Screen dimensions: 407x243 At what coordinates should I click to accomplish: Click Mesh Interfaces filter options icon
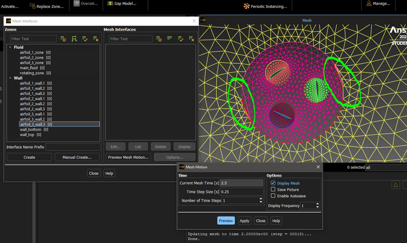pos(158,39)
